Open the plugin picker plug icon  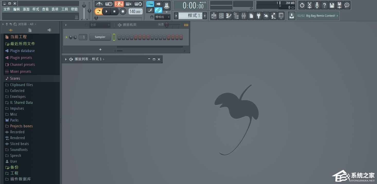258,16
